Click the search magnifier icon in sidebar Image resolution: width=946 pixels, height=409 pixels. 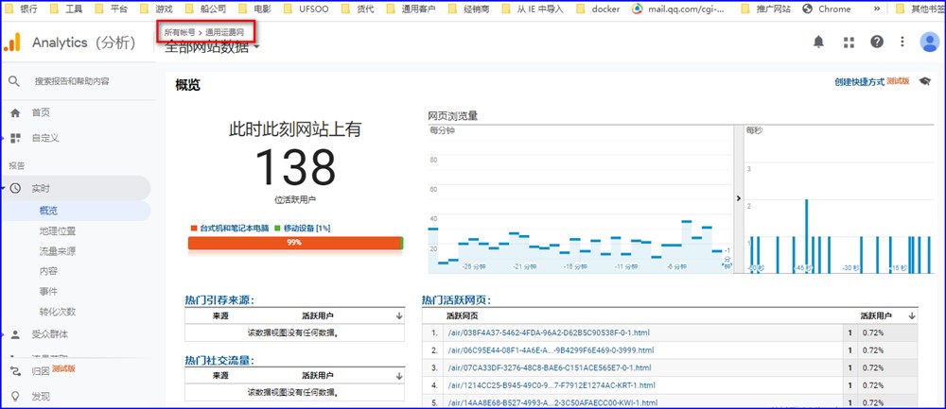(14, 81)
